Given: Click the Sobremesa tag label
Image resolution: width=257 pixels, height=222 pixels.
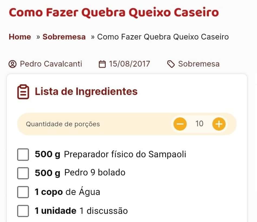Looking at the screenshot, I should 199,64.
